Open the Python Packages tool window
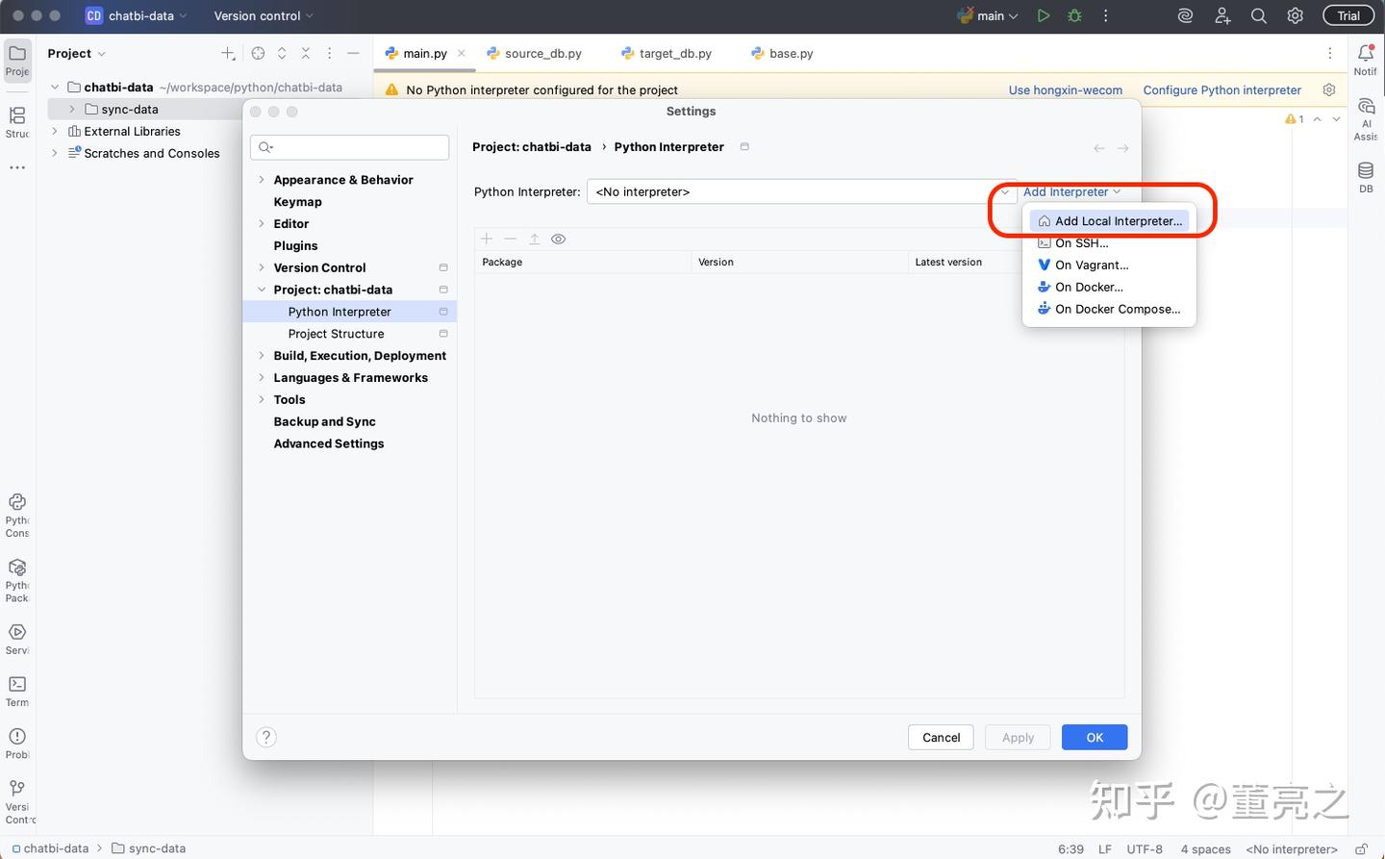Image resolution: width=1385 pixels, height=859 pixels. click(17, 580)
